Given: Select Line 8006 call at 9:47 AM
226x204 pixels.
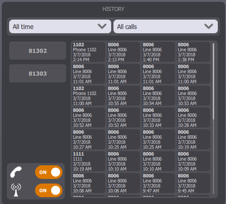Looking at the screenshot, I should 158,183.
